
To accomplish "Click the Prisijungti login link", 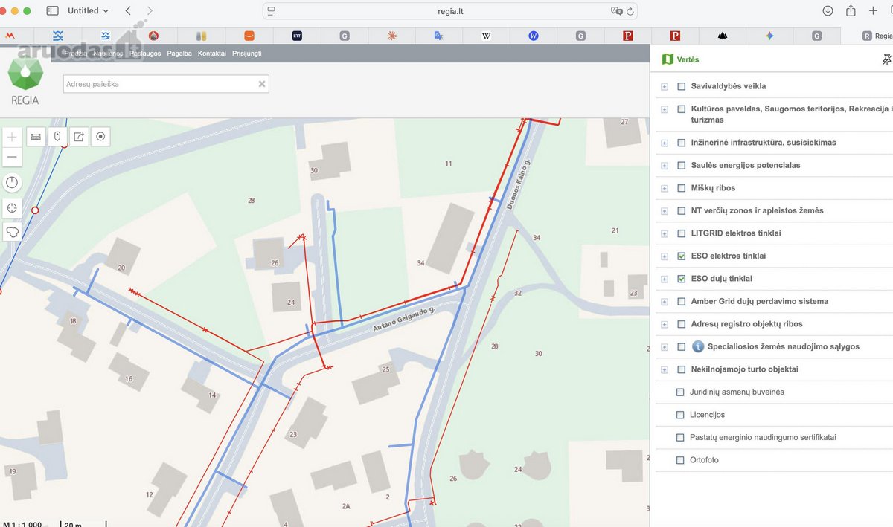I will [x=247, y=54].
